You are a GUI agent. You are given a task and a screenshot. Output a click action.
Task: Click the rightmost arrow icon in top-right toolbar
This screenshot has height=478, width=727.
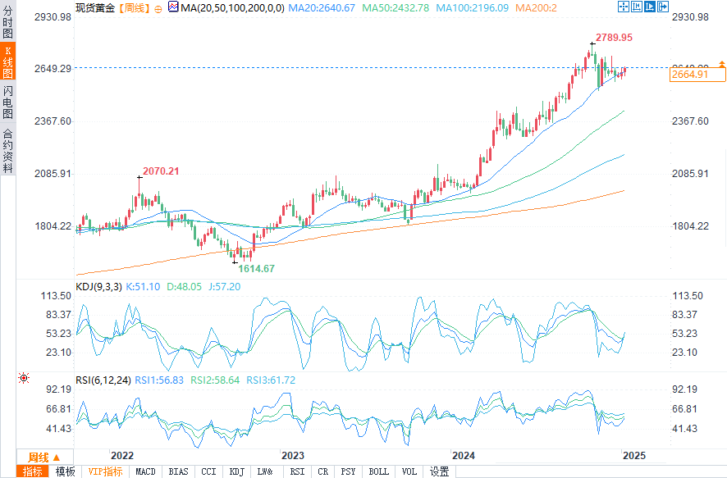[x=661, y=7]
